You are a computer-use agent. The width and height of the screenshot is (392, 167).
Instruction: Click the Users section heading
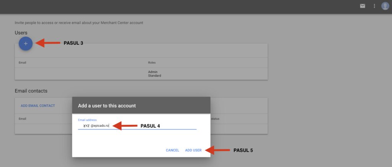click(x=21, y=33)
